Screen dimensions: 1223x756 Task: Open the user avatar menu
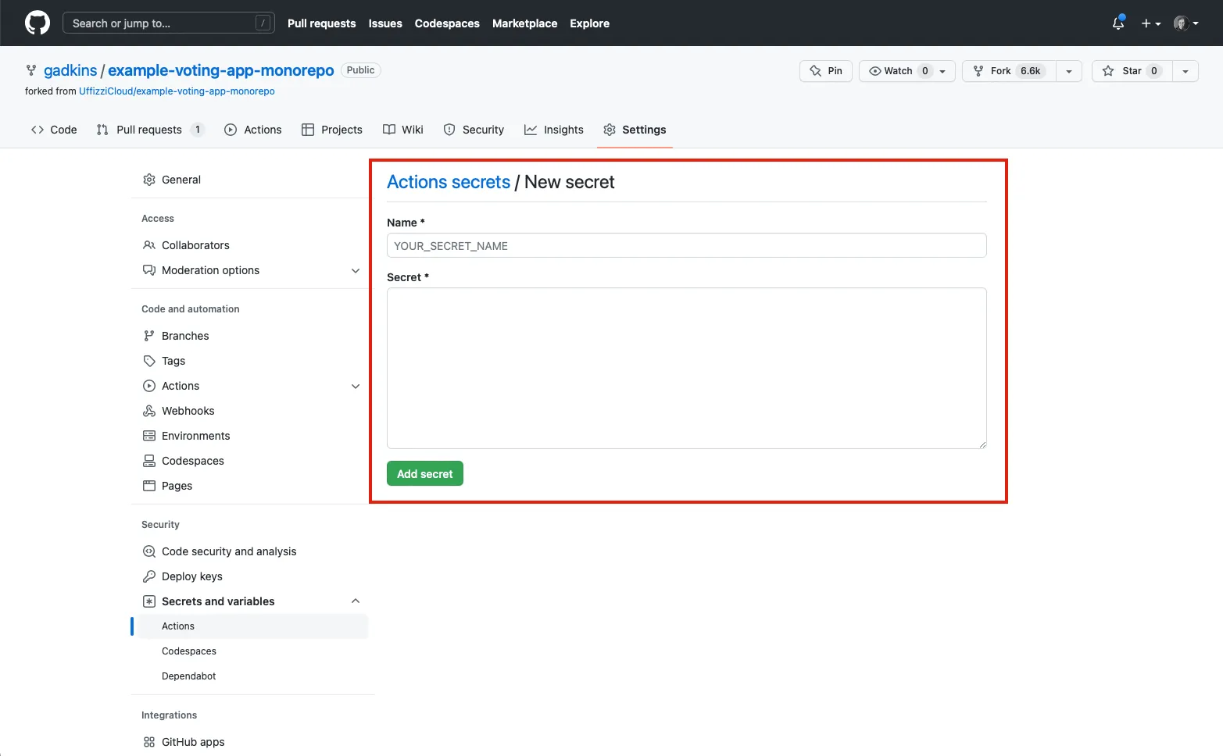[x=1185, y=23]
